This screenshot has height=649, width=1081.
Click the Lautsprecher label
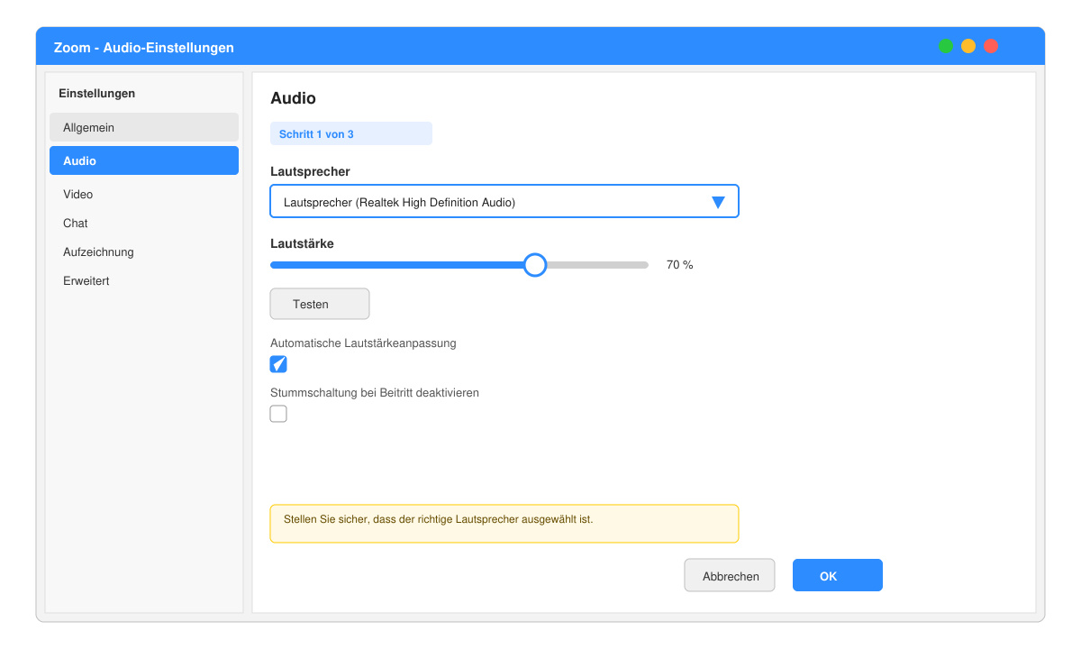pos(310,170)
